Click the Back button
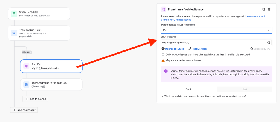The width and height of the screenshot is (280, 122). point(189,89)
